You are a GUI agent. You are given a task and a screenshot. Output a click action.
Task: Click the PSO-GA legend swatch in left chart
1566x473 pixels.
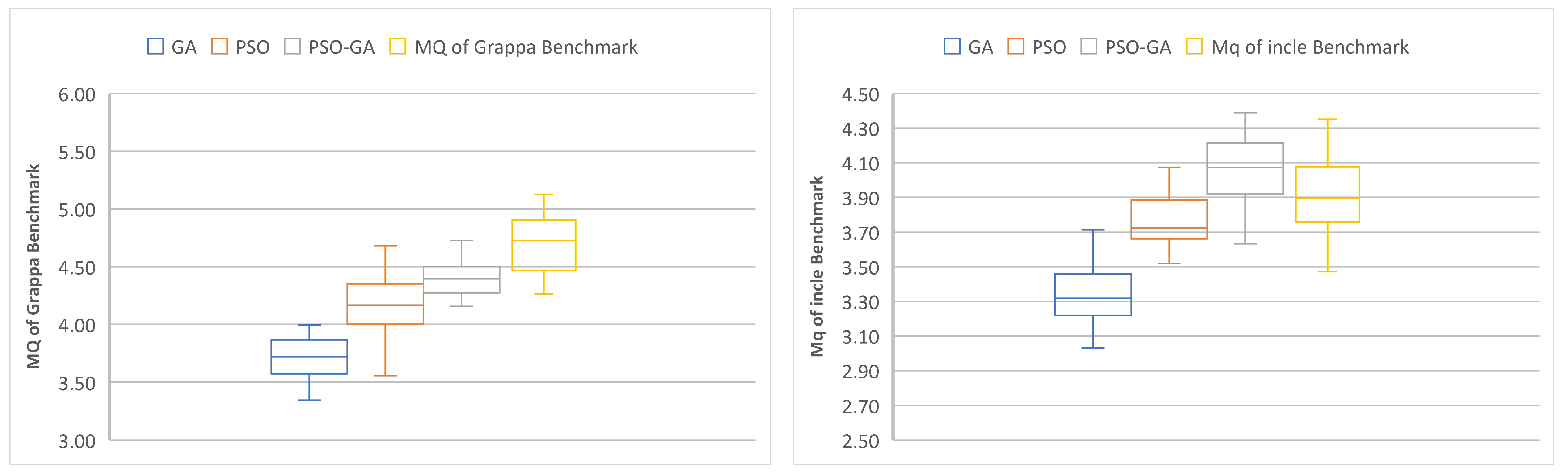(292, 47)
